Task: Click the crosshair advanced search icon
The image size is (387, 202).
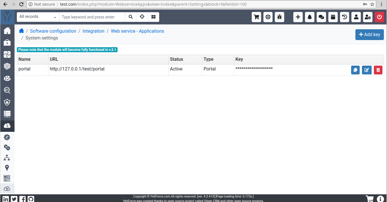Action: point(142,17)
